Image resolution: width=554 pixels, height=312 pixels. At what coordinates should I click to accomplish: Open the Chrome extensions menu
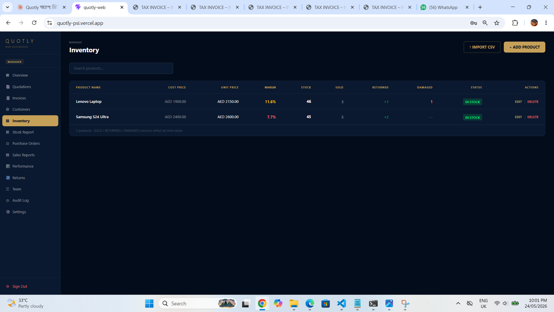click(x=515, y=23)
